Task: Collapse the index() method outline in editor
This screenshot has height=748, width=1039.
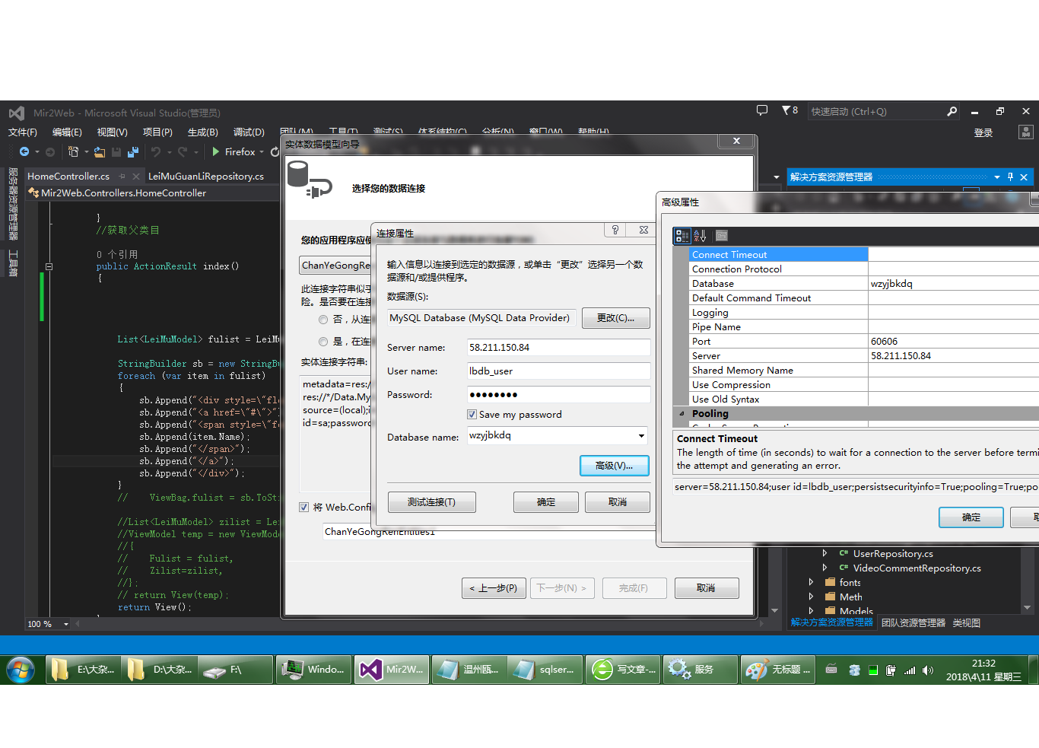Action: 49,266
